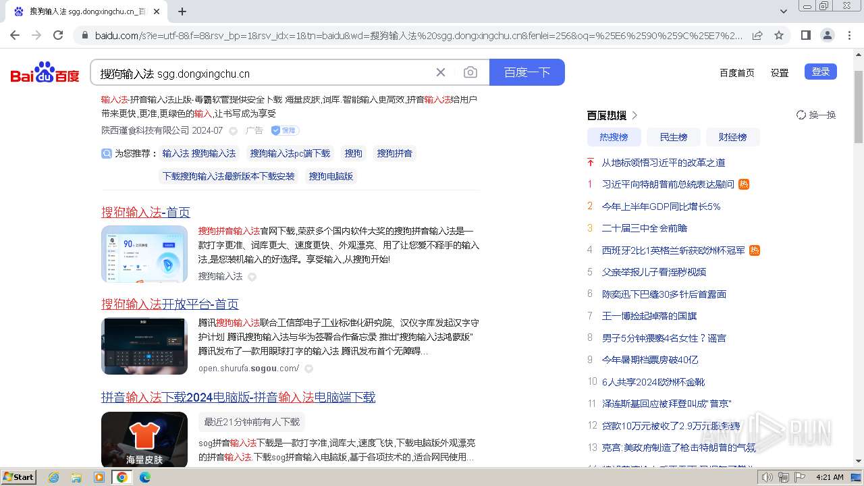Share this page icon in address bar
The image size is (864, 486).
pos(757,35)
